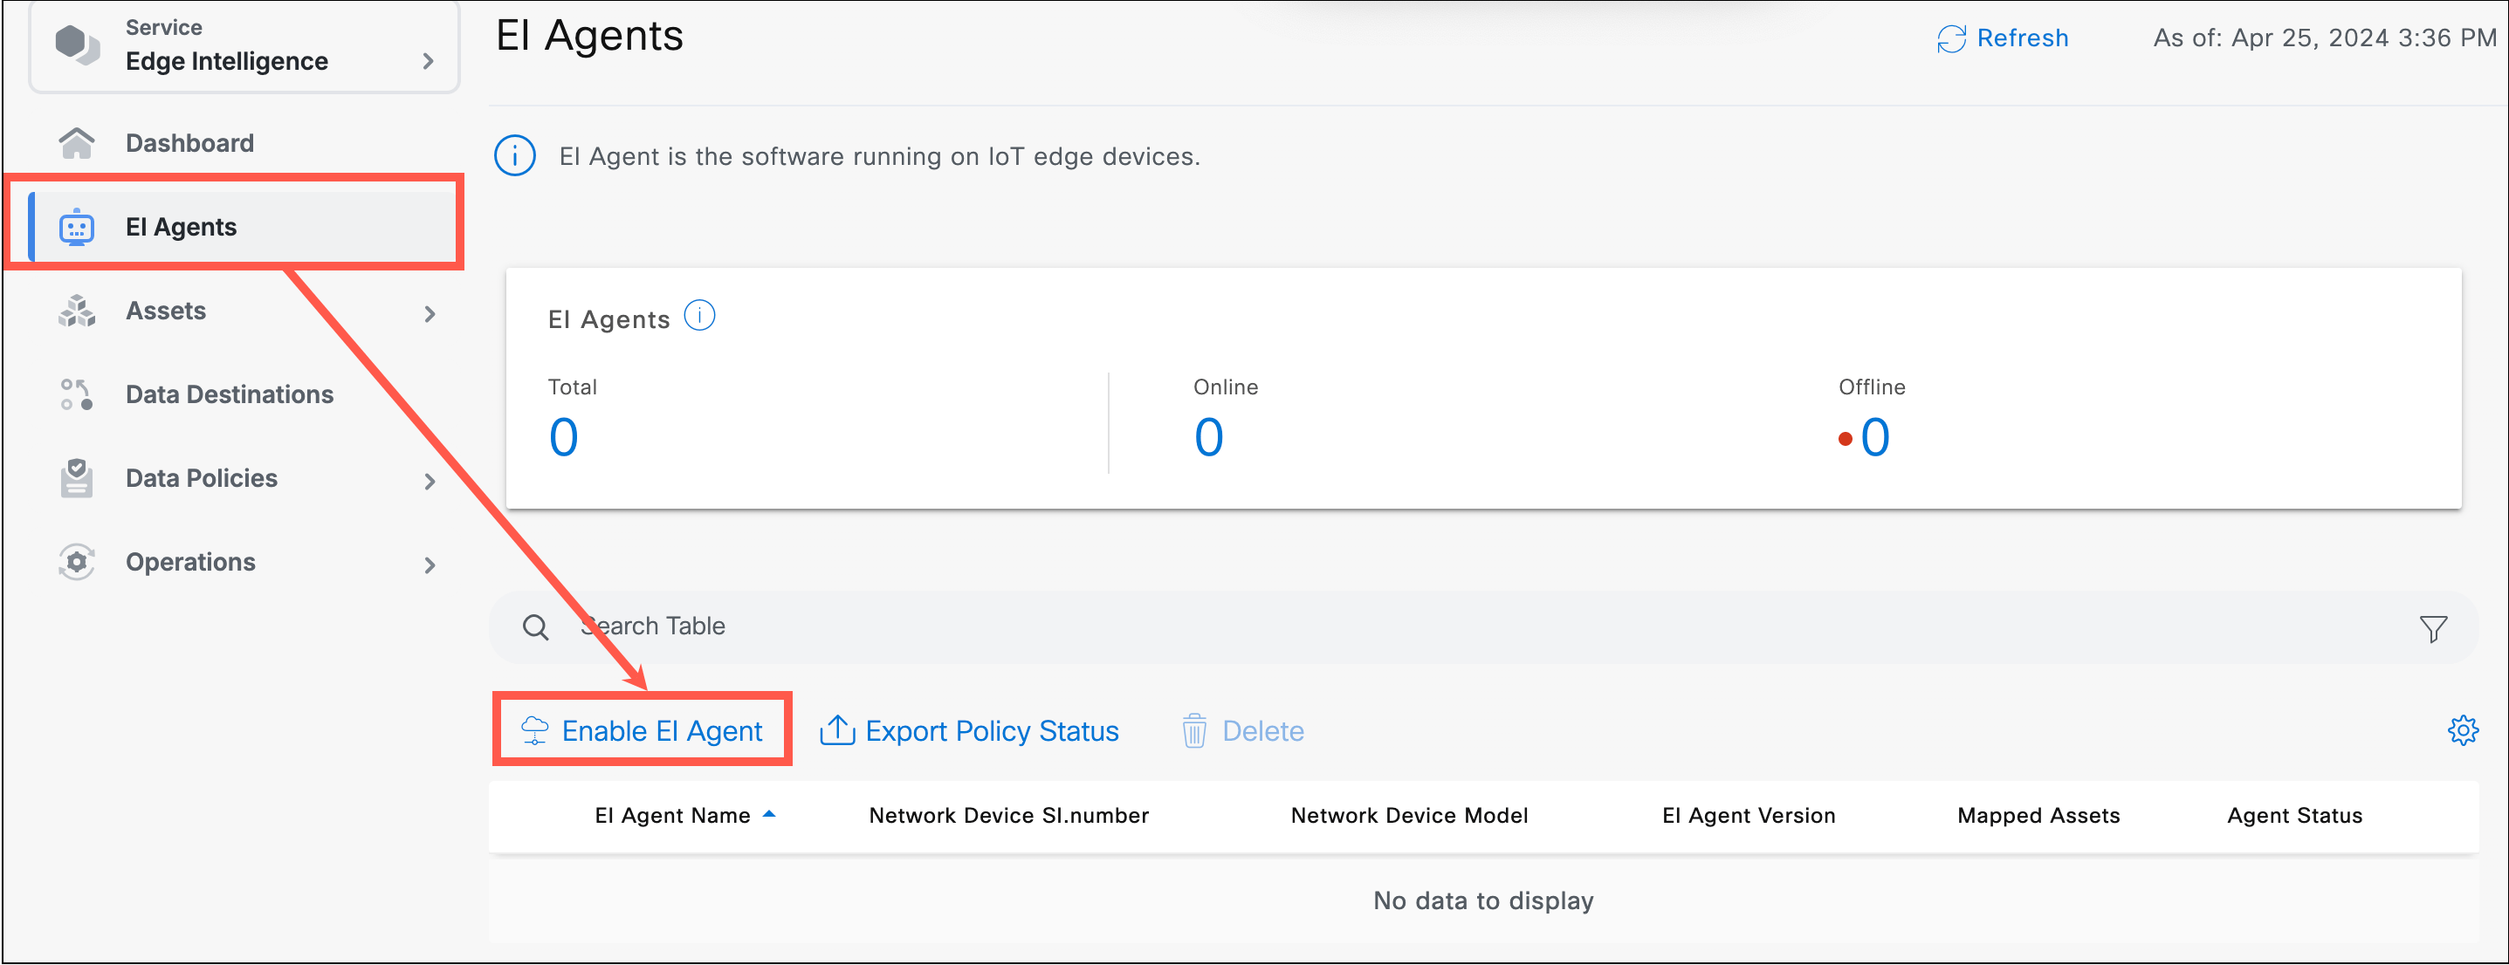Open the Assets cube icon

coord(76,311)
